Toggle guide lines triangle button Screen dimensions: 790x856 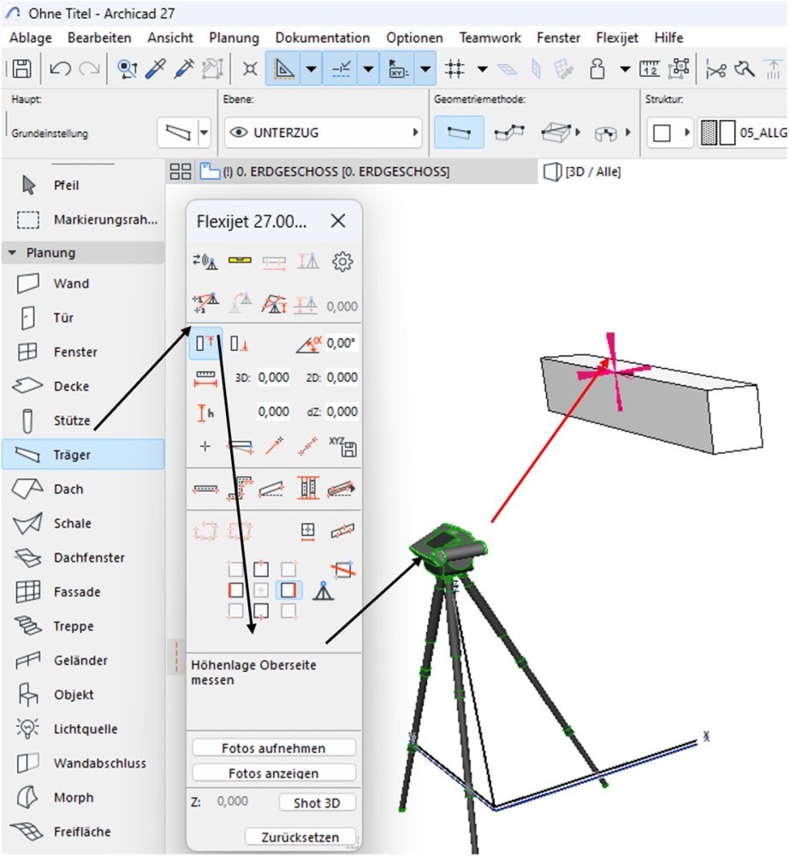tap(283, 68)
